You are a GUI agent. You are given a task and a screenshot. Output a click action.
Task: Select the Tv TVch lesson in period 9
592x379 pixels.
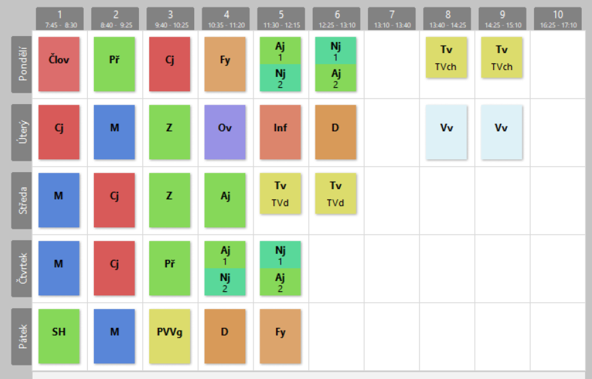(x=501, y=57)
